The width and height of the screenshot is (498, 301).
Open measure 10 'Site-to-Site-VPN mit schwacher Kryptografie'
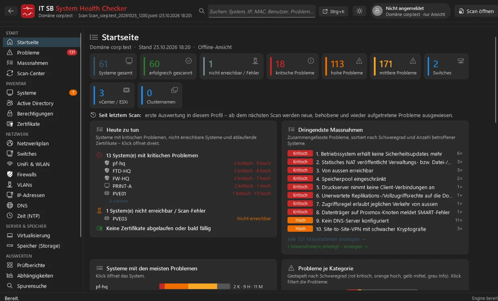[x=375, y=229]
